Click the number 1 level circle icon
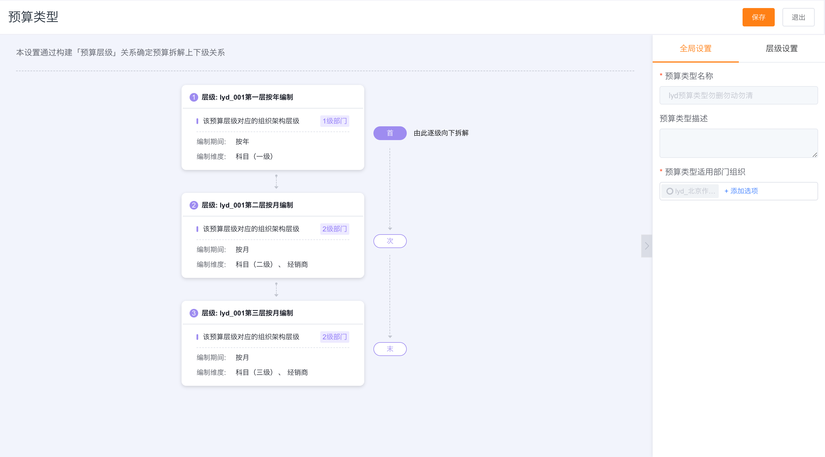This screenshot has height=457, width=825. point(193,97)
